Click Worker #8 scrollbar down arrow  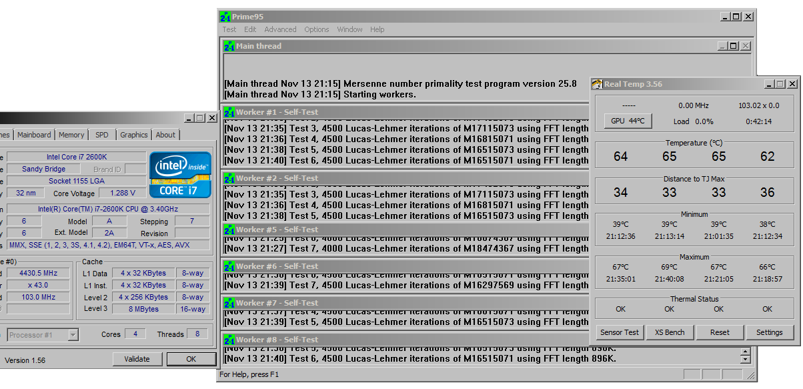746,360
